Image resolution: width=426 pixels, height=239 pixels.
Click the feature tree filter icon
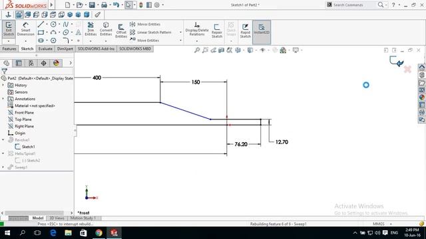(x=5, y=71)
